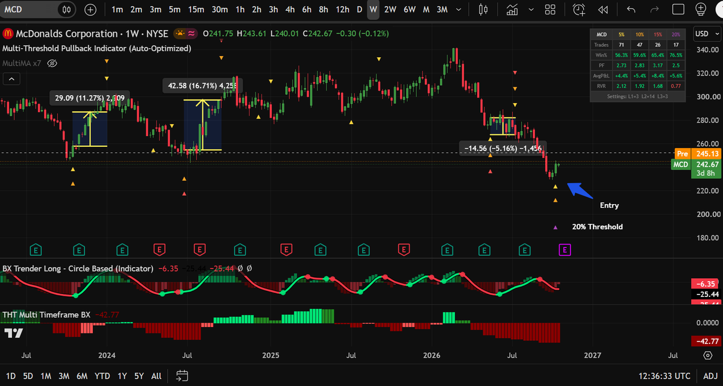Select the THT Multi Timeframe BX title
723x386 pixels.
point(46,314)
